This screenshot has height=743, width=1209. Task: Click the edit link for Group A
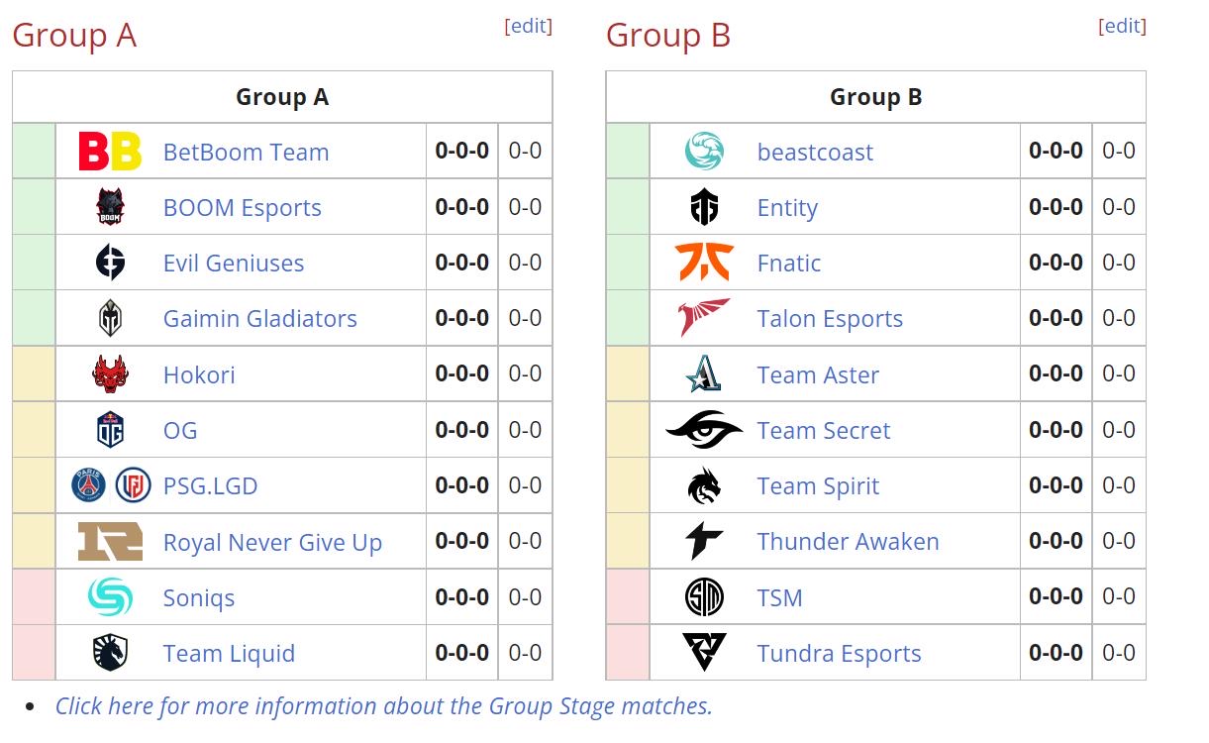[529, 27]
